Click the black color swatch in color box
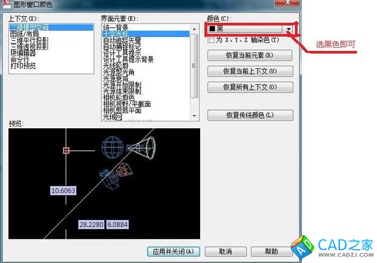377x263 pixels. pos(212,29)
